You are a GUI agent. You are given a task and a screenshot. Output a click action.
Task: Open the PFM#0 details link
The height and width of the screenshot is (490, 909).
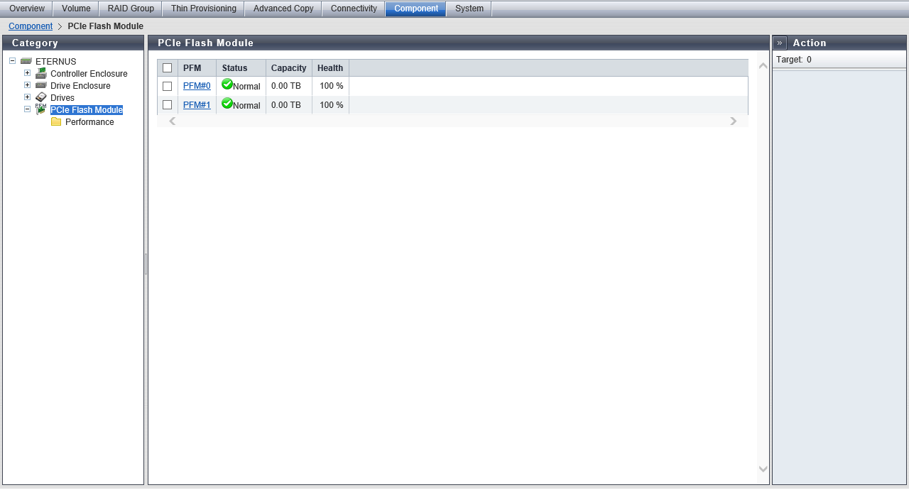pyautogui.click(x=197, y=86)
